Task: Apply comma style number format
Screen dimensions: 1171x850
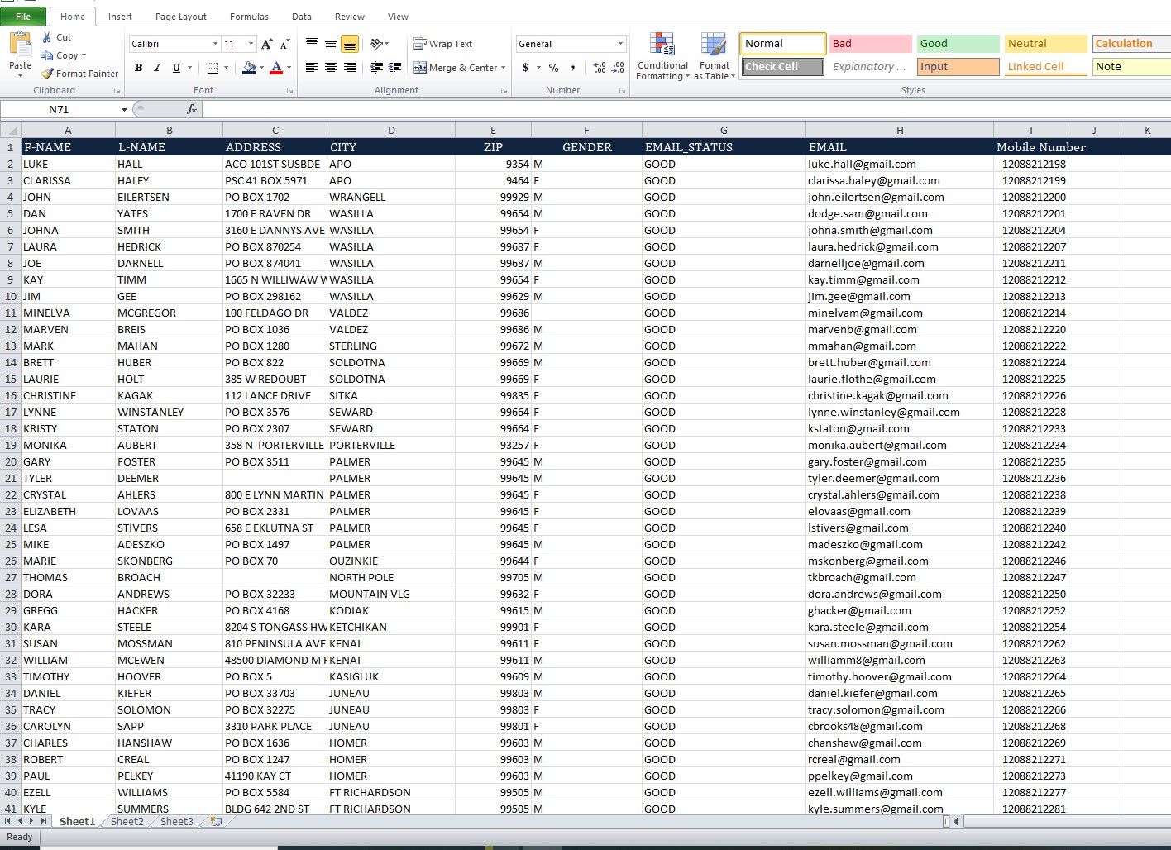Action: coord(572,68)
